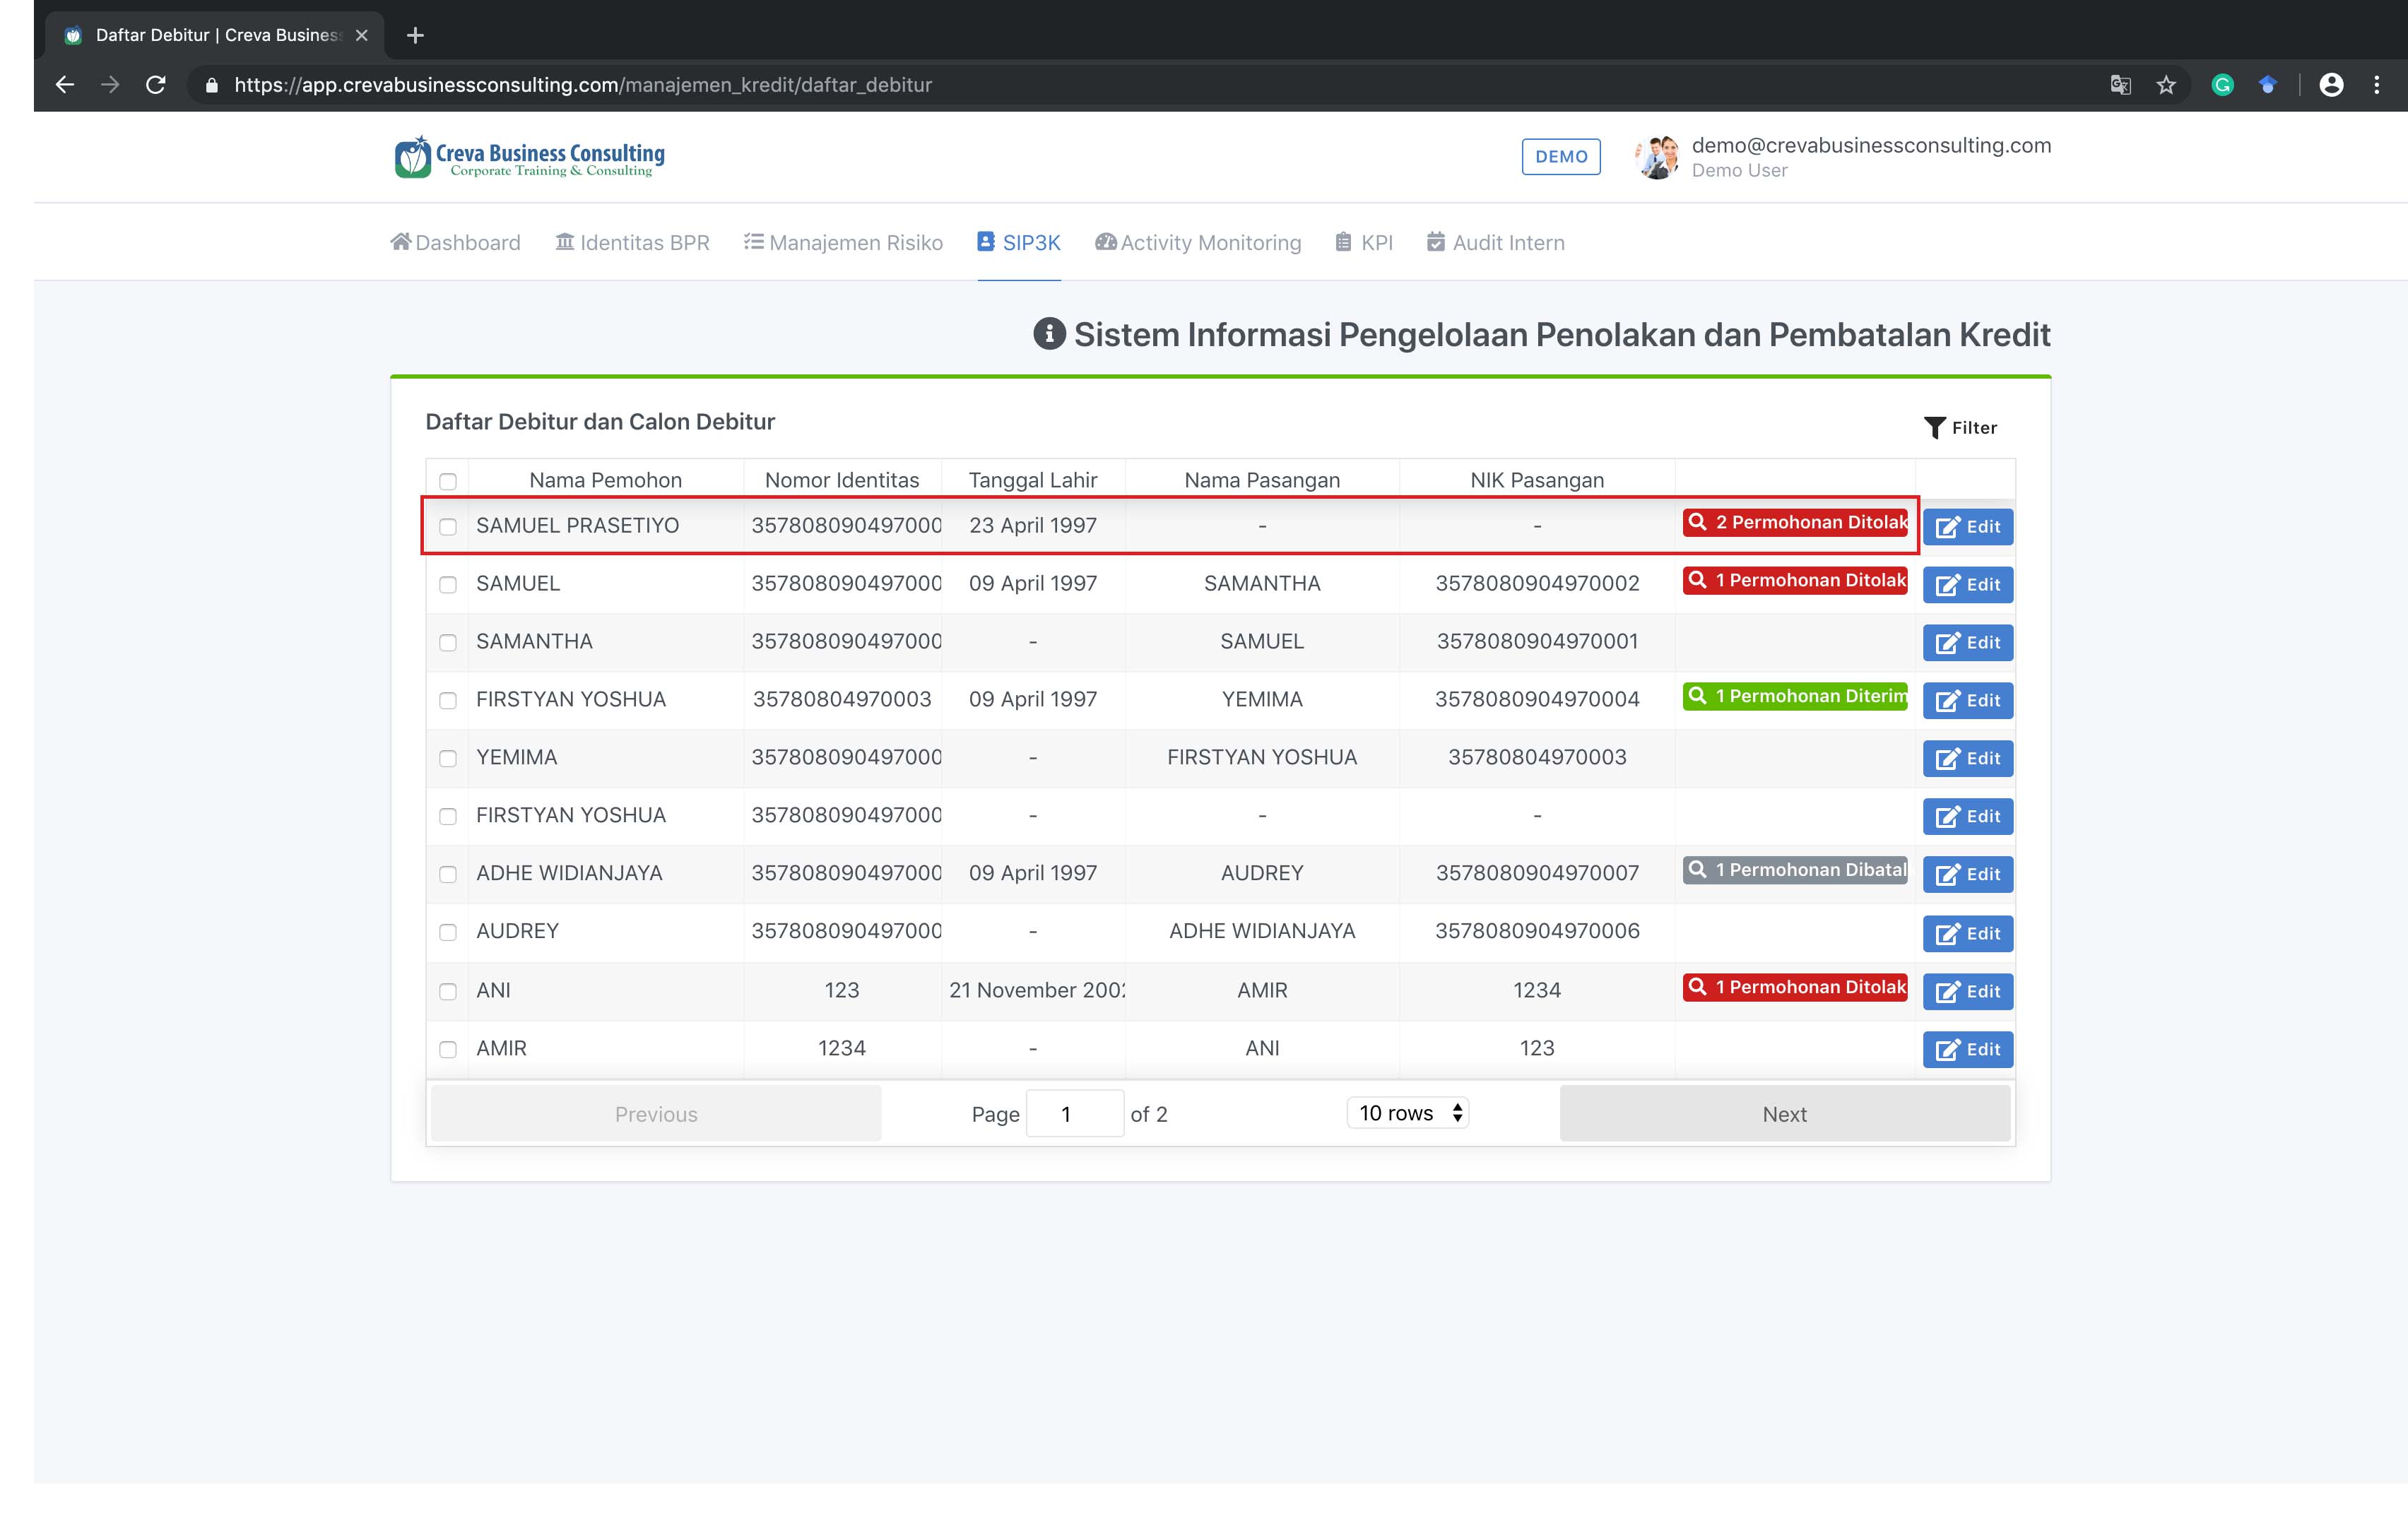Click the browser address bar URL
2408x1523 pixels.
[583, 85]
